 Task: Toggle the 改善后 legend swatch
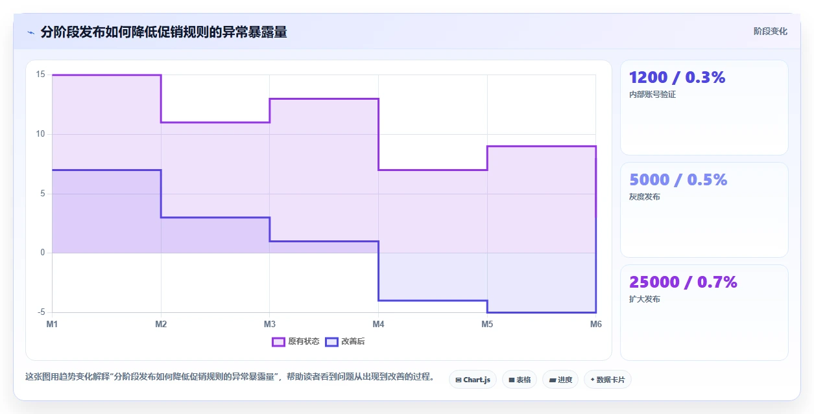click(331, 342)
